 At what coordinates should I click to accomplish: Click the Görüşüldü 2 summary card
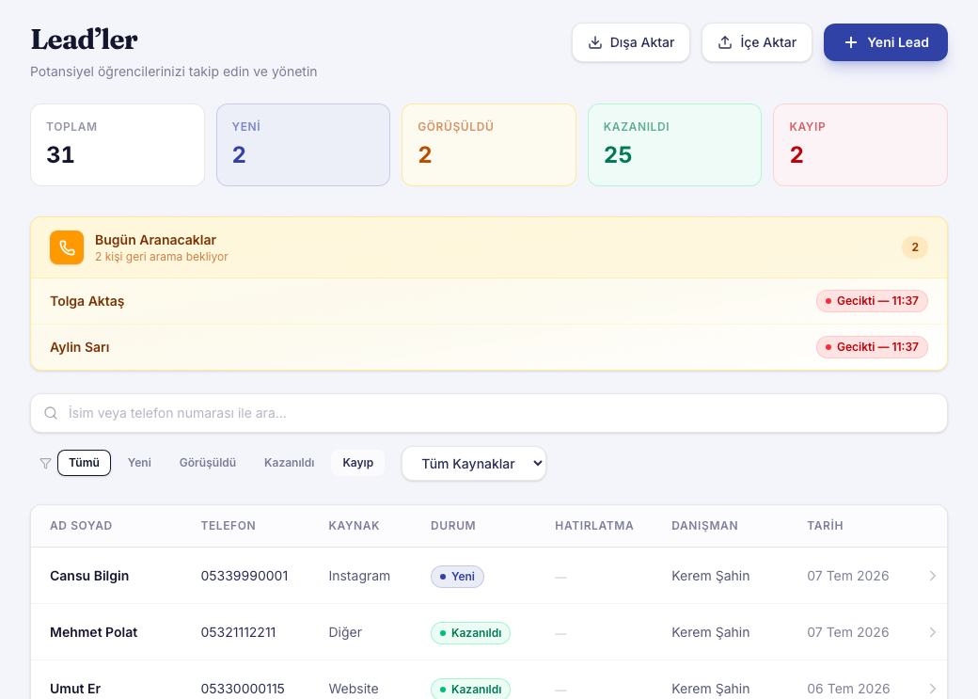pyautogui.click(x=489, y=145)
